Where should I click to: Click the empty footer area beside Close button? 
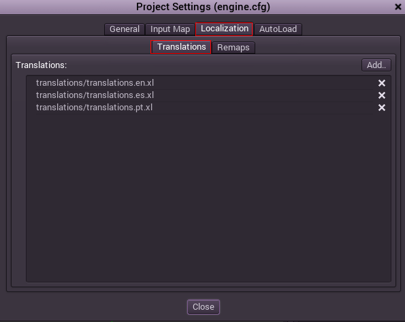(310, 307)
